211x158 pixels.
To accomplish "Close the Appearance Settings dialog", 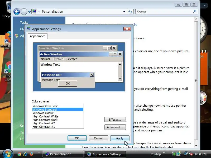I will [127, 29].
